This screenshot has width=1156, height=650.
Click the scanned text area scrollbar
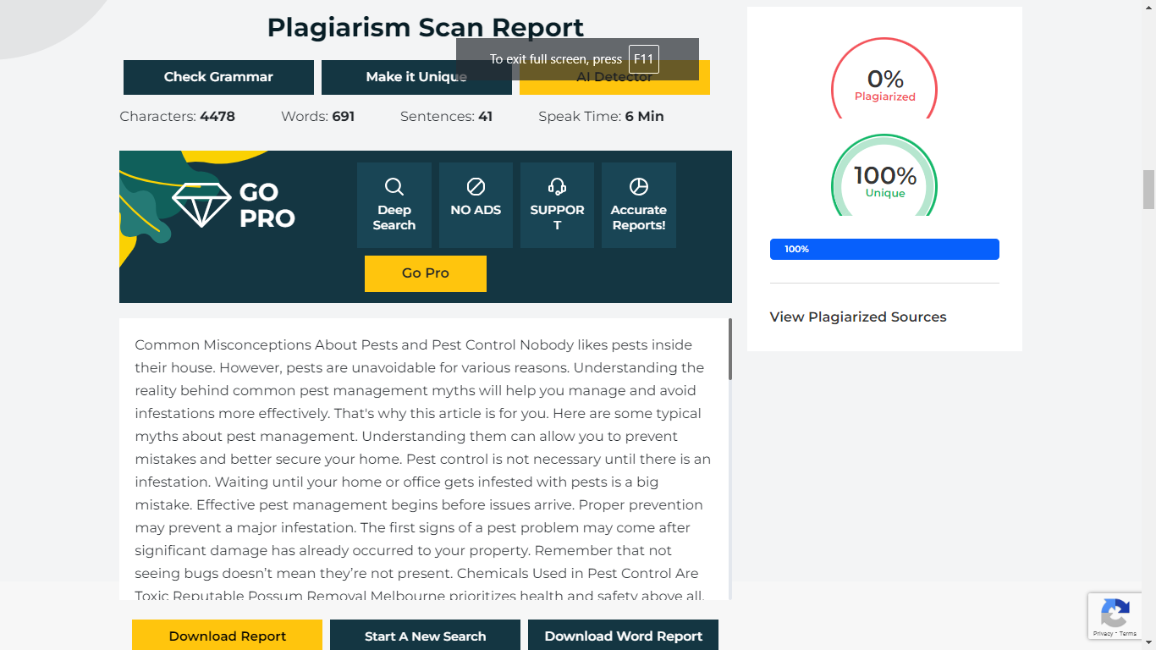(x=729, y=349)
